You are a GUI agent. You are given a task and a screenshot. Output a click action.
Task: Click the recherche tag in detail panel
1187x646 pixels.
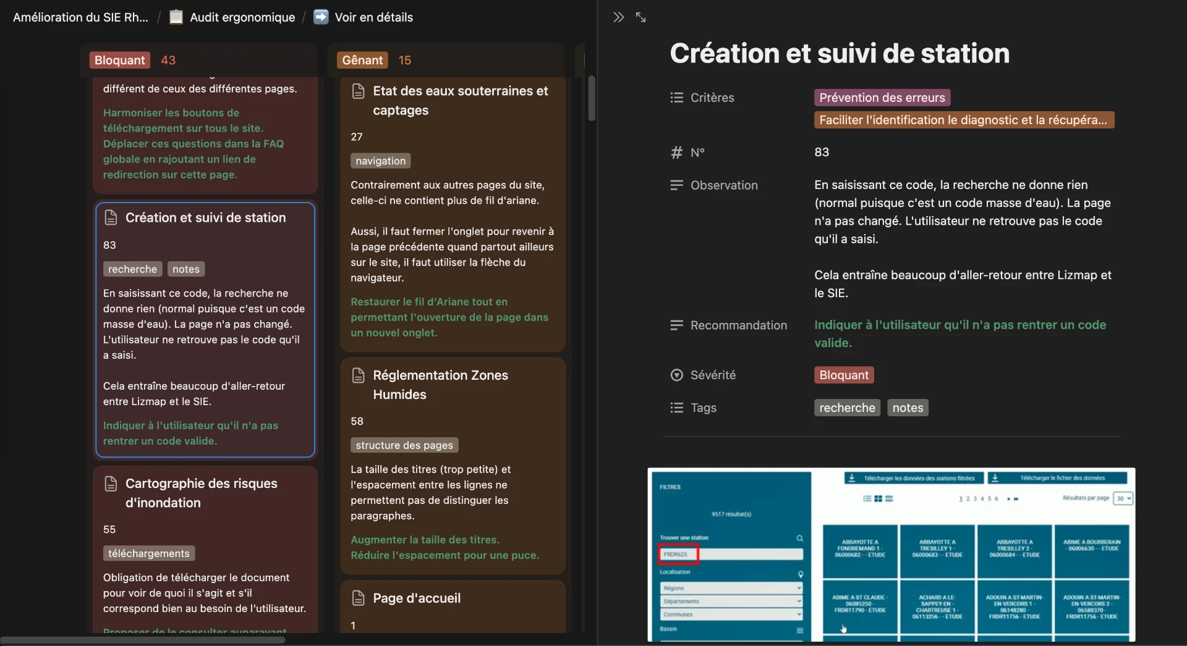point(847,408)
